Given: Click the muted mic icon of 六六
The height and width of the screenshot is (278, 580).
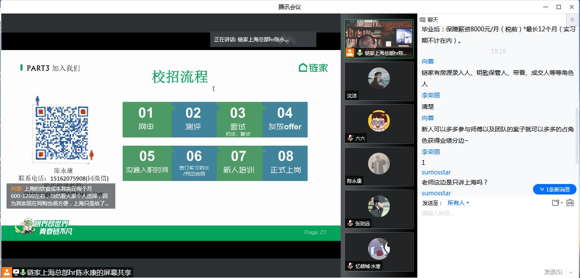Looking at the screenshot, I should 350,138.
